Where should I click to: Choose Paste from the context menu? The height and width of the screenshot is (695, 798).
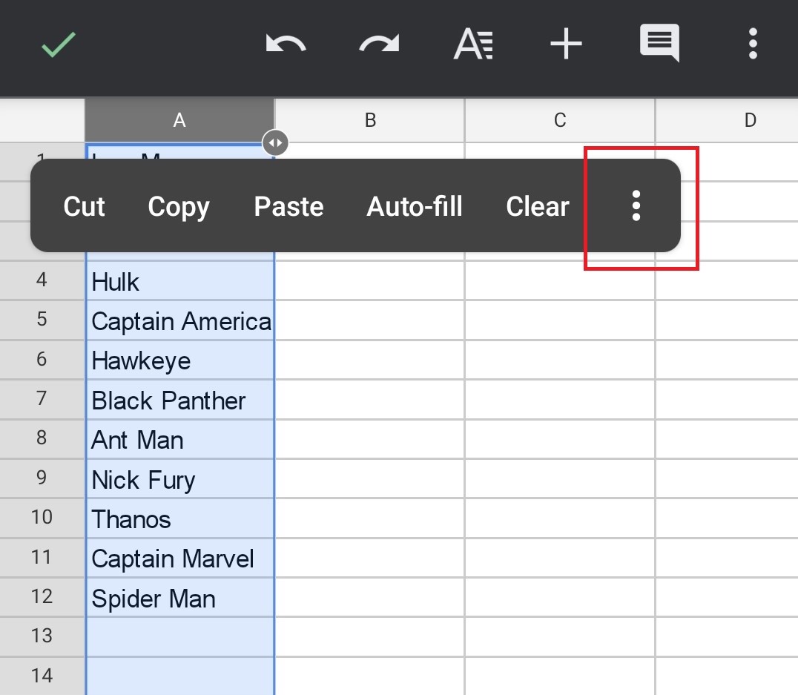tap(288, 207)
